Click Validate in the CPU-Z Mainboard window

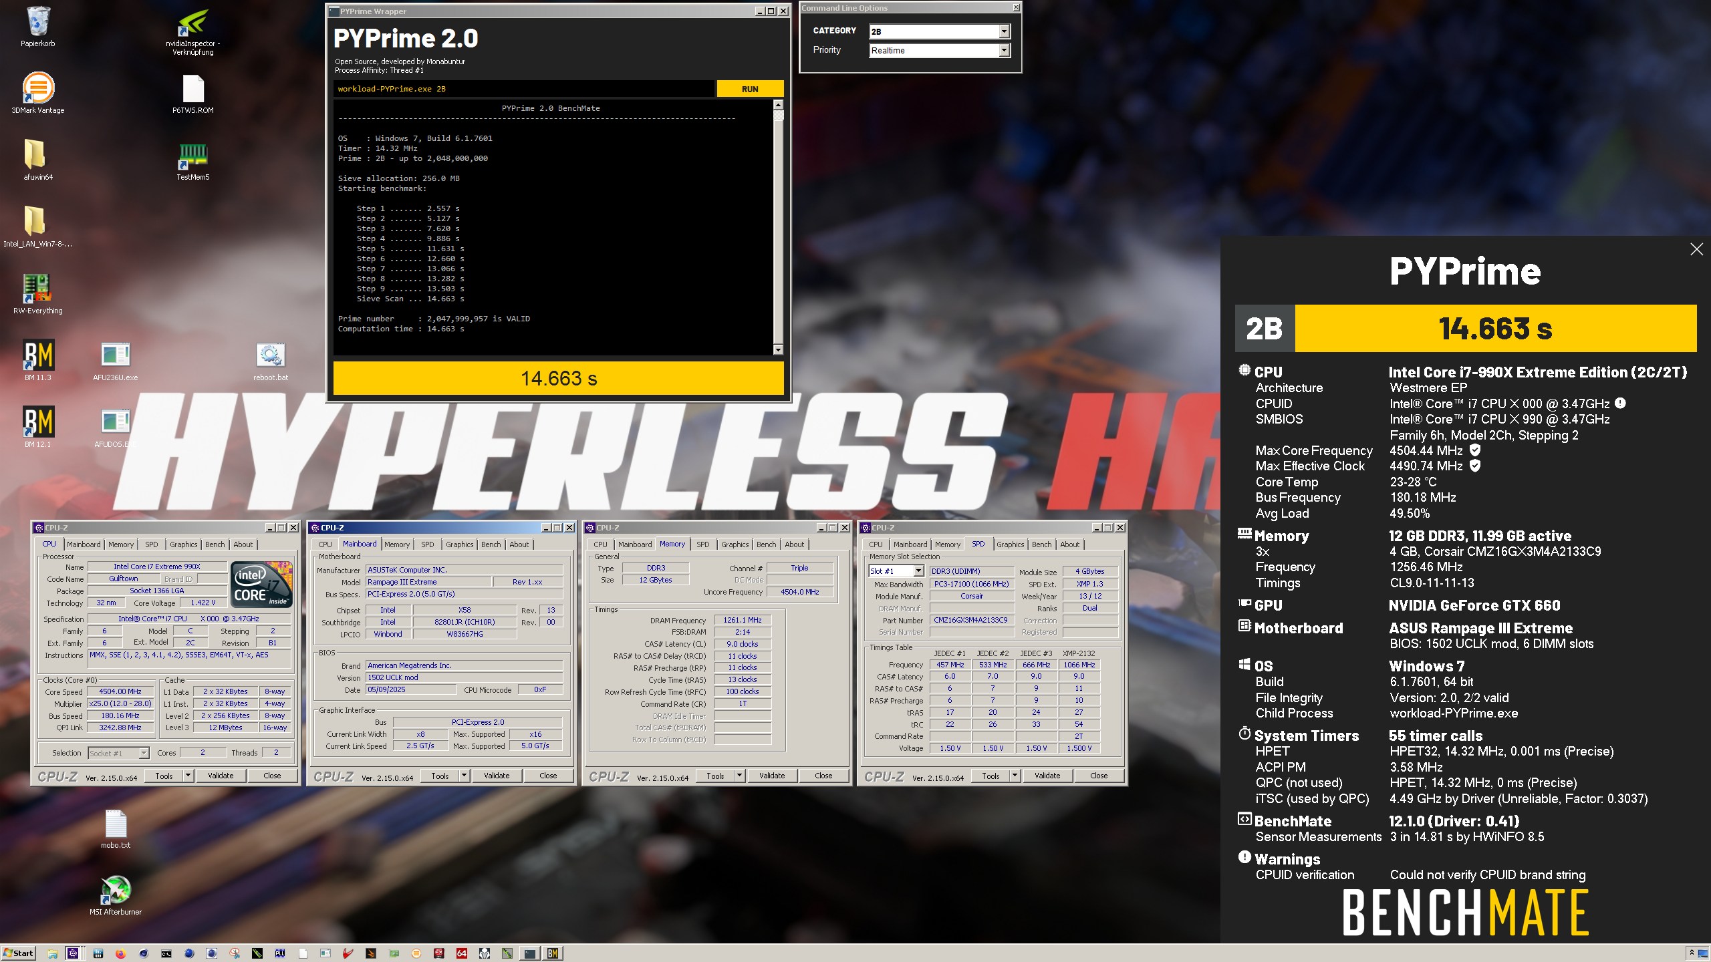click(497, 776)
